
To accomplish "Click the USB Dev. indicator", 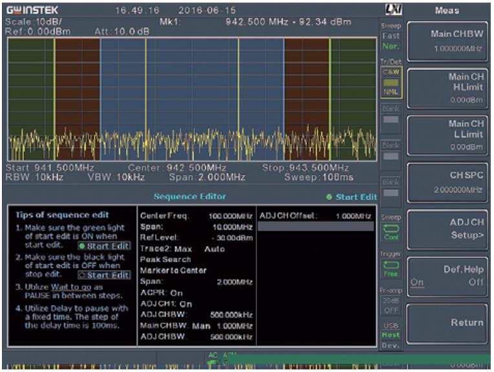I will pyautogui.click(x=391, y=346).
